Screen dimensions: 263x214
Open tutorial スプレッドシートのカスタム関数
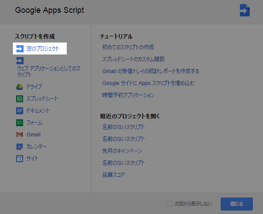[x=134, y=59]
